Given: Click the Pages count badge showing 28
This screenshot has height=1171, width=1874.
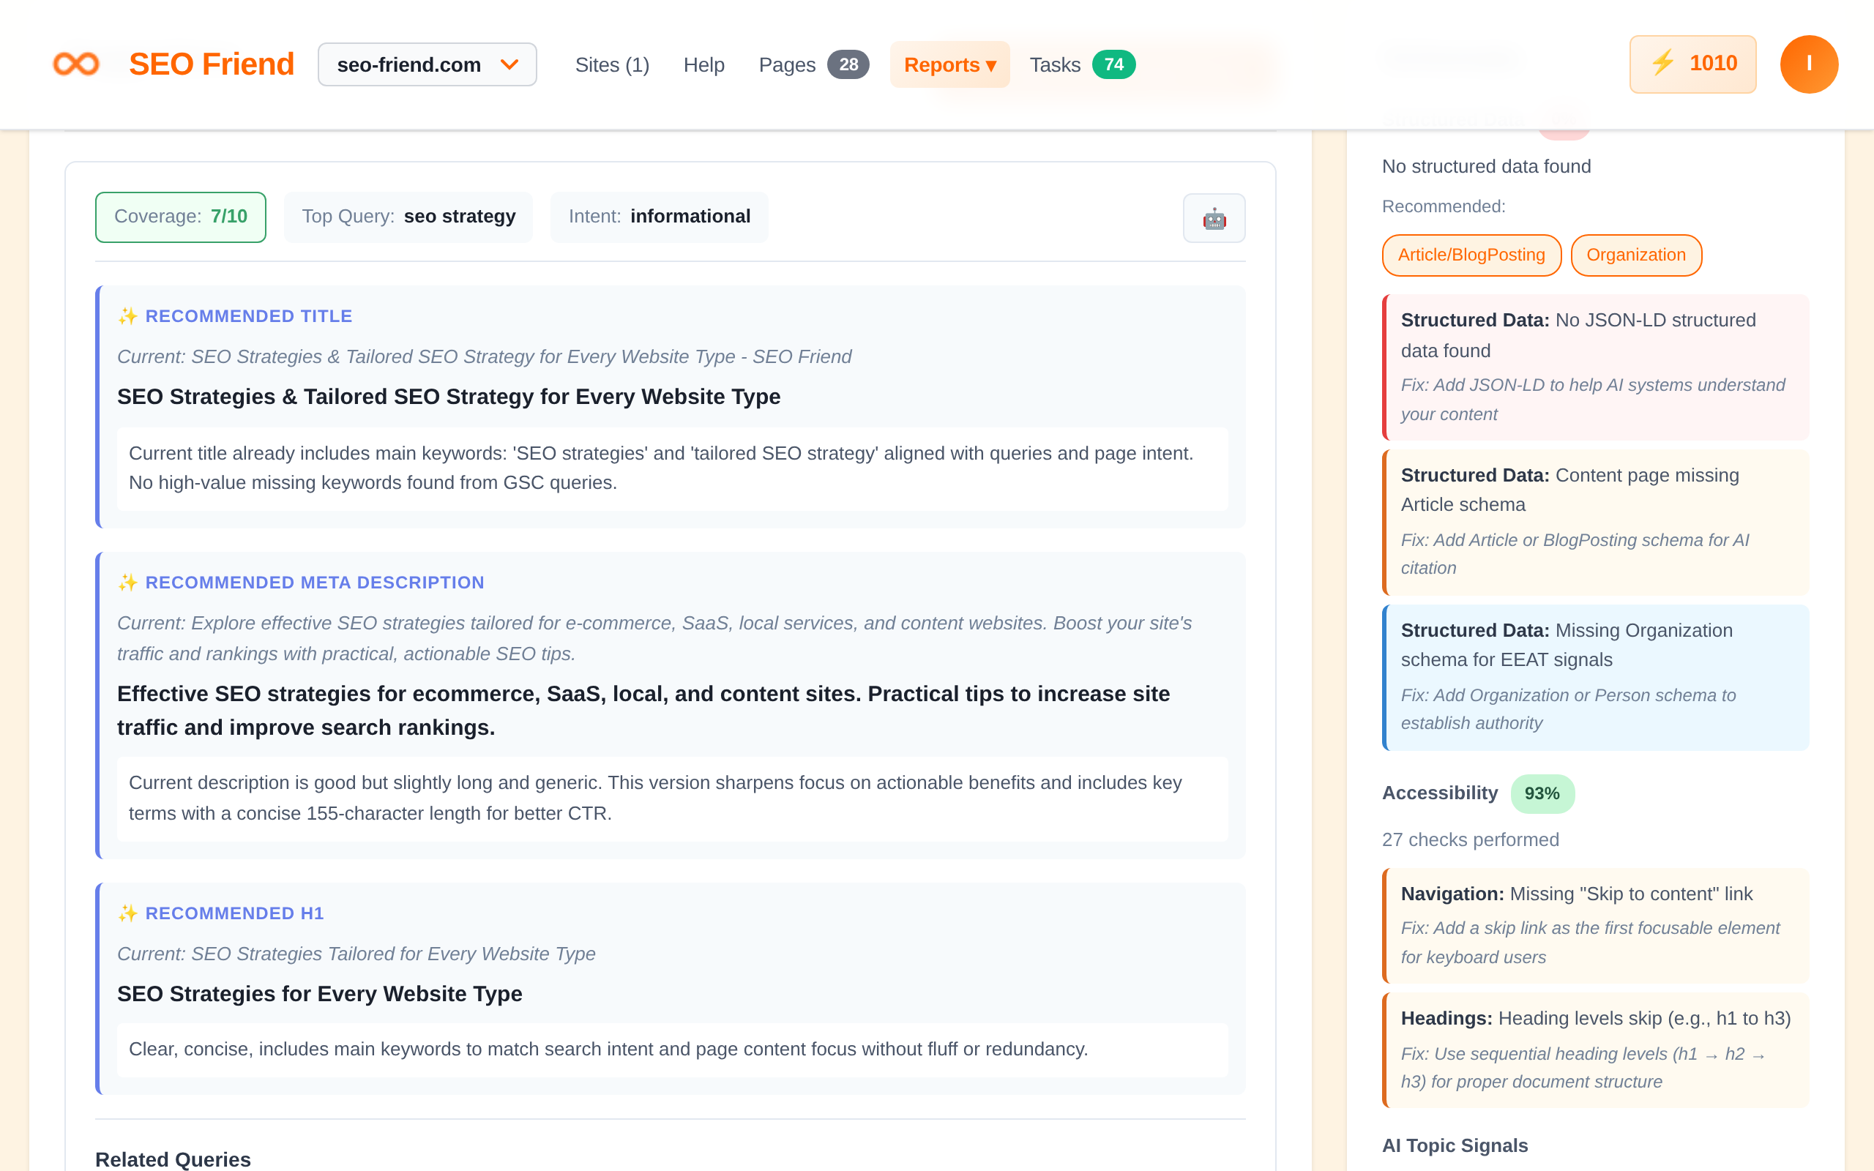Looking at the screenshot, I should (x=848, y=65).
